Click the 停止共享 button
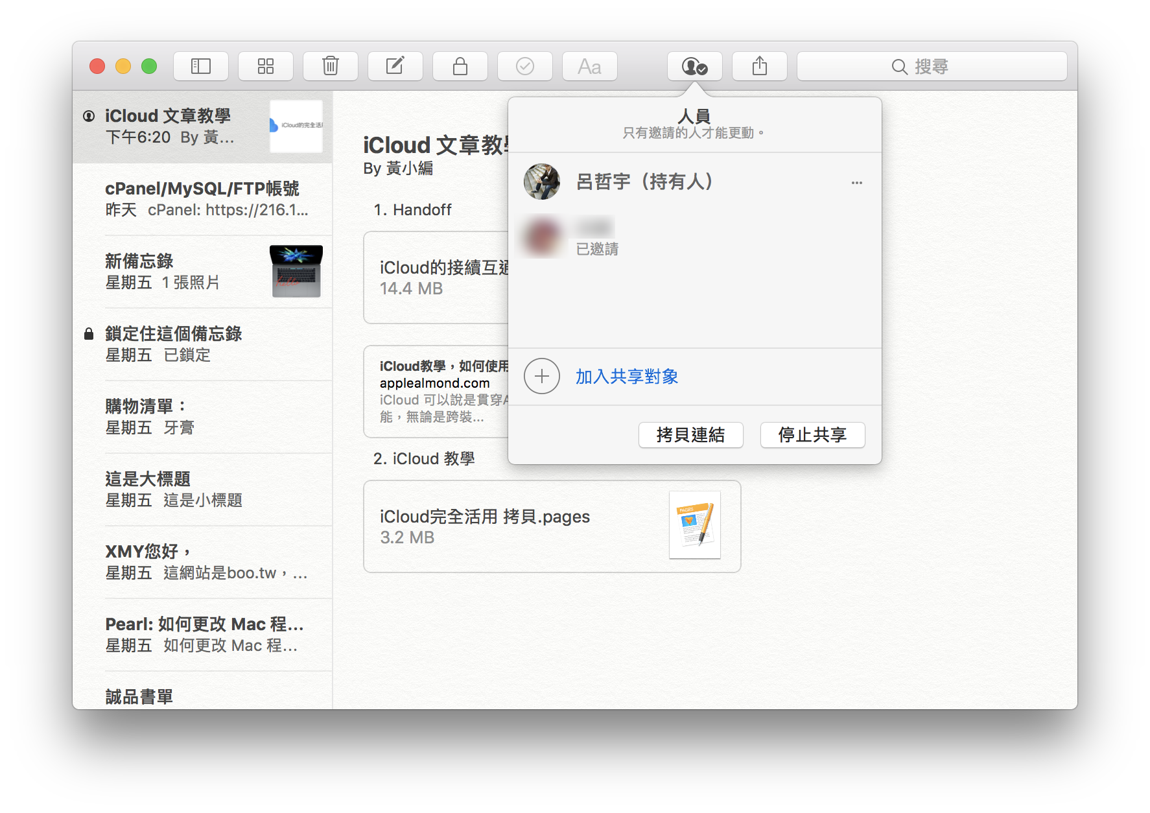 tap(813, 434)
